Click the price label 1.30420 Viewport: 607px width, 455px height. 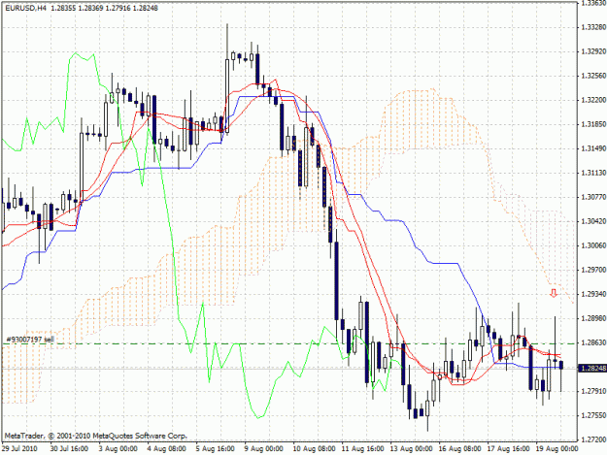[593, 221]
